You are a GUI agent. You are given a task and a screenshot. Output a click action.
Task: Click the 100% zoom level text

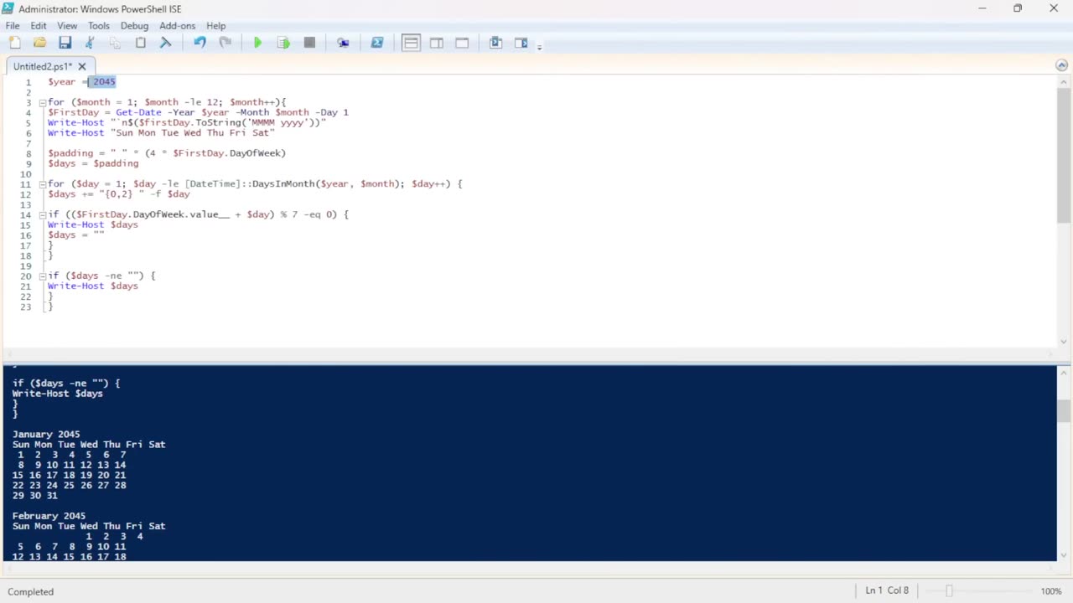coord(1051,591)
